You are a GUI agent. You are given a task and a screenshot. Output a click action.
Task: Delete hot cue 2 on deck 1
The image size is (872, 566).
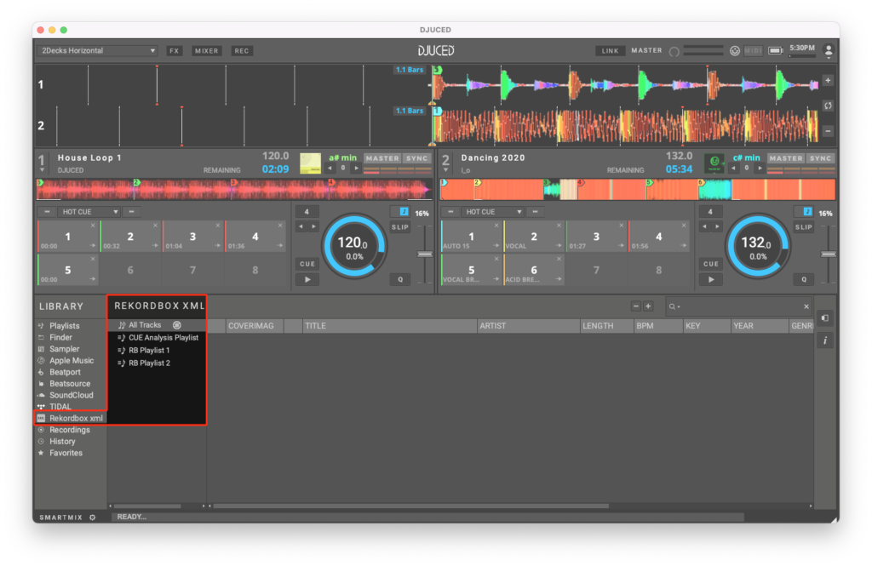[154, 226]
